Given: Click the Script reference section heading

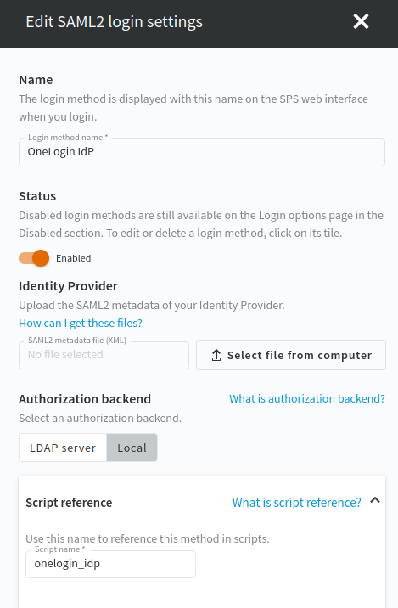Looking at the screenshot, I should (69, 503).
